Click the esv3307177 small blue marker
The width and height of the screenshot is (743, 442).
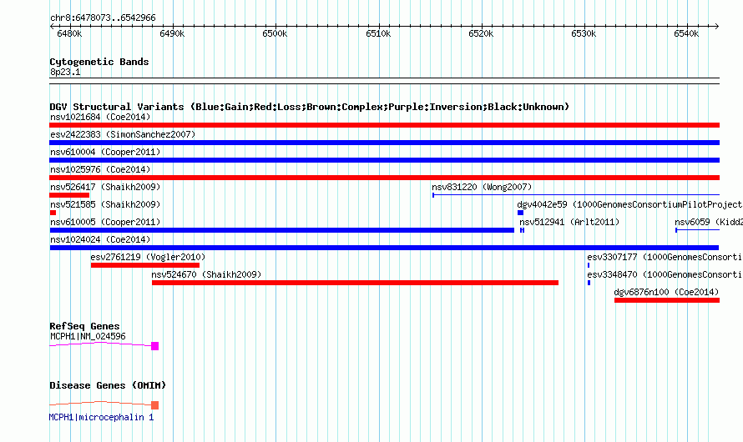click(589, 265)
